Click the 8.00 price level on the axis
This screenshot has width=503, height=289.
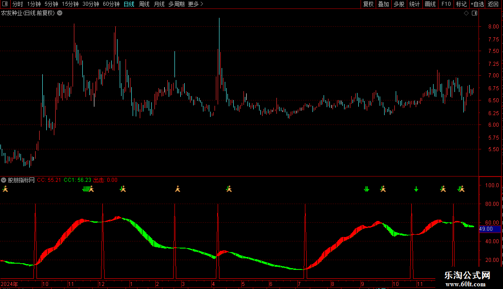click(x=493, y=27)
